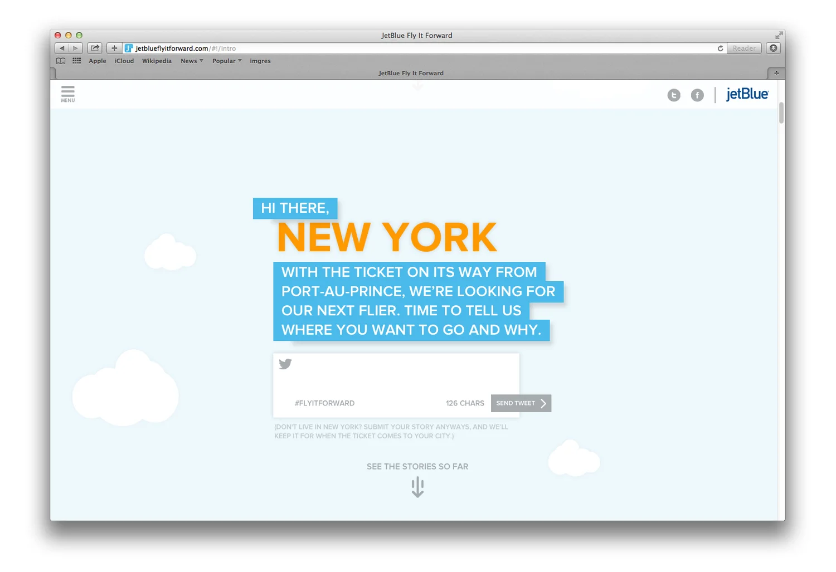Click the NEW YORK heading
Viewport: 836px width, 572px height.
click(387, 238)
